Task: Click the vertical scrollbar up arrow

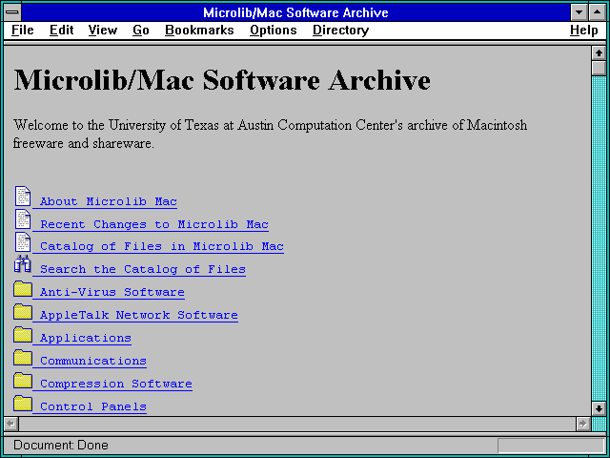Action: (599, 53)
